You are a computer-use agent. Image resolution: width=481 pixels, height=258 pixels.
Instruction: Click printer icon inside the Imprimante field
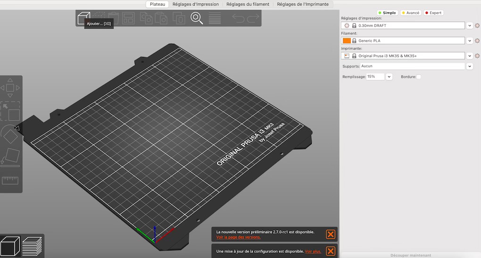coord(347,56)
